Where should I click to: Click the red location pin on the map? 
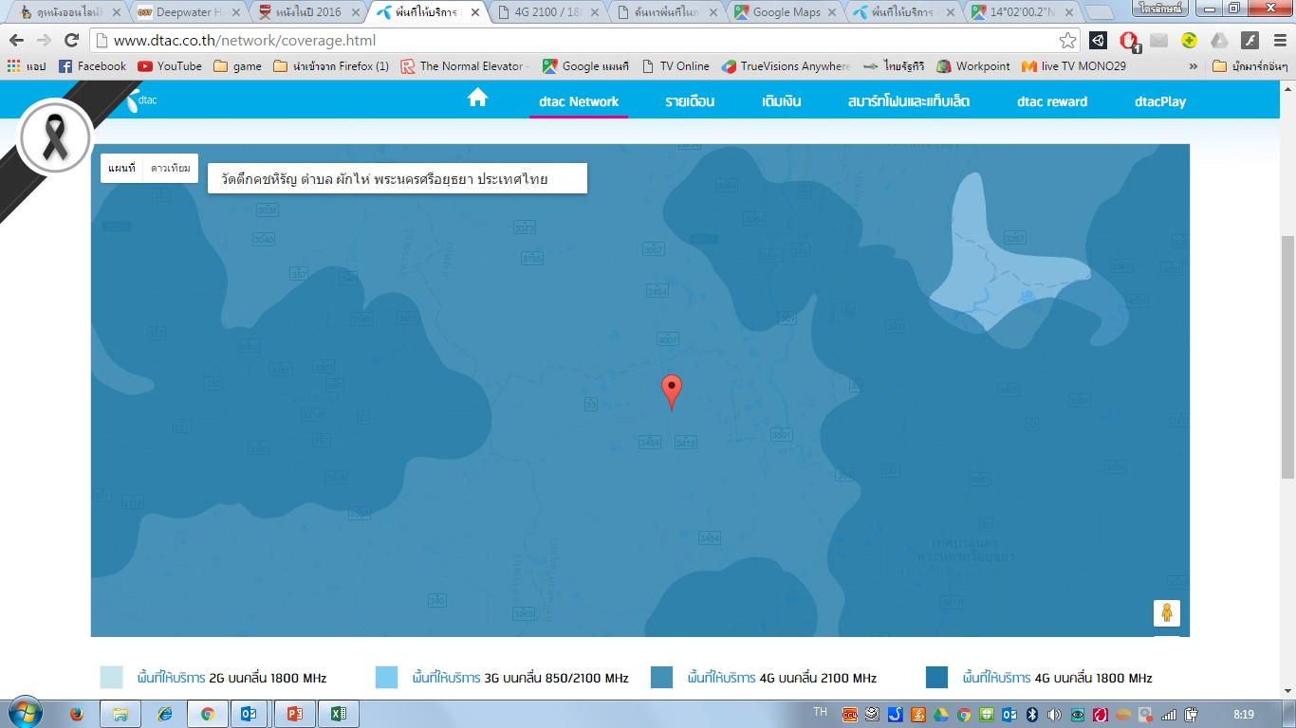[x=672, y=391]
